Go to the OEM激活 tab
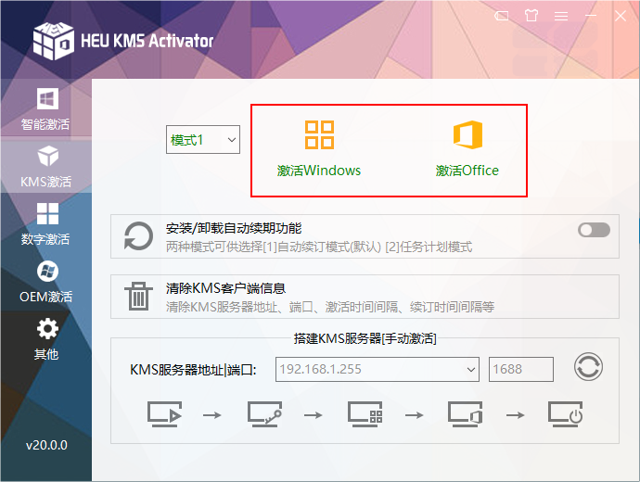 coord(45,282)
